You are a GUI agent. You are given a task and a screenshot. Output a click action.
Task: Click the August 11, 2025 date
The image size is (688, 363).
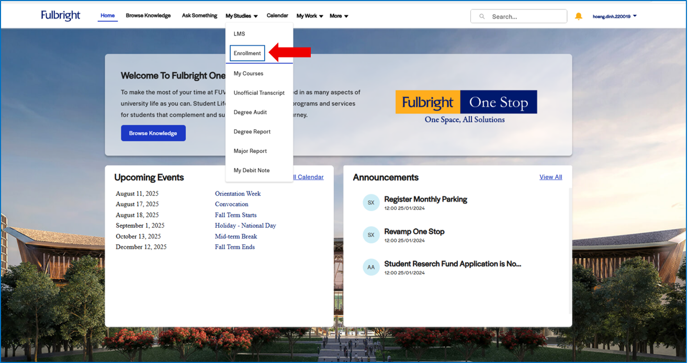pos(137,194)
